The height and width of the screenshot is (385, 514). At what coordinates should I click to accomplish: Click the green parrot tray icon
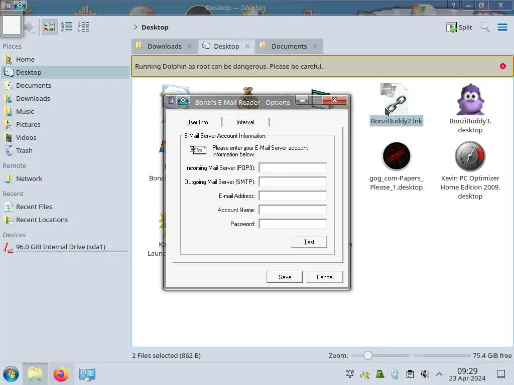click(x=379, y=373)
